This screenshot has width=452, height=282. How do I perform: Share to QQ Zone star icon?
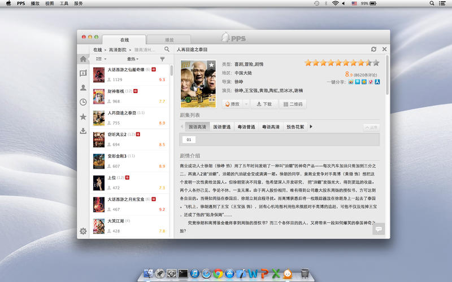364,82
